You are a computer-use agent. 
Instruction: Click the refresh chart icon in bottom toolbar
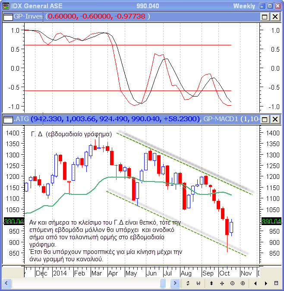[188, 283]
